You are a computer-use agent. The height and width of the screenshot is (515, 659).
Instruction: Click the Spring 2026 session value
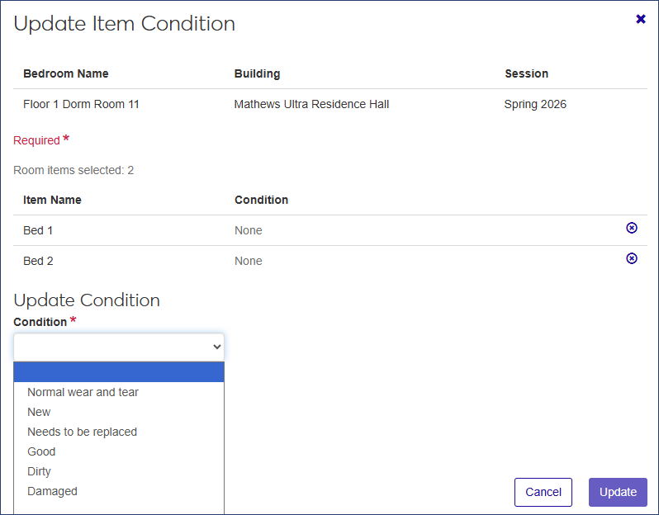pos(535,105)
